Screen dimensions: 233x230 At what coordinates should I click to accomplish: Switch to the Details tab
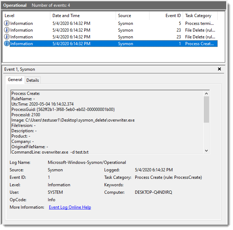click(32, 80)
